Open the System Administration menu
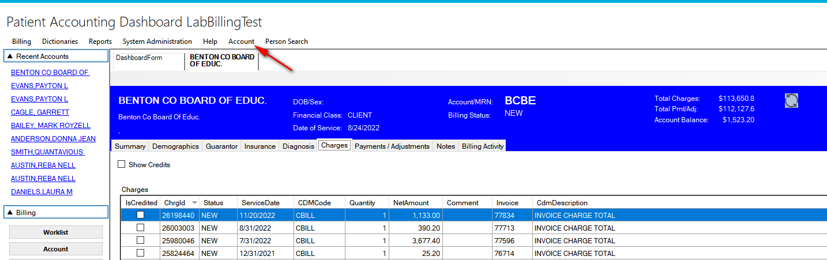This screenshot has width=827, height=260. coord(157,42)
